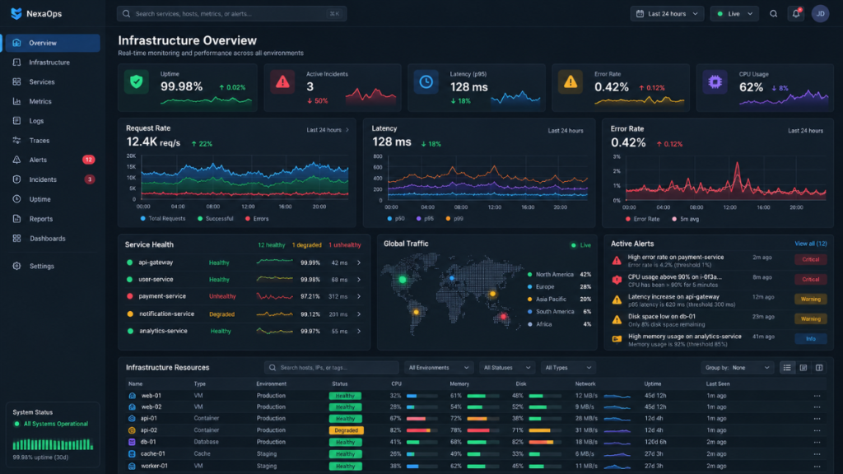Click the NexaOps logo icon
Image resolution: width=843 pixels, height=474 pixels.
(16, 13)
